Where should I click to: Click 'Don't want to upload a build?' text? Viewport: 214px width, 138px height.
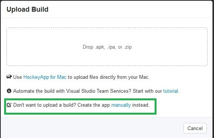(x=45, y=105)
